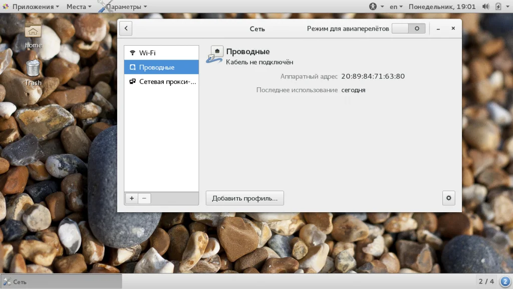Open the Понедельник clock calendar
The height and width of the screenshot is (289, 513).
(x=442, y=7)
